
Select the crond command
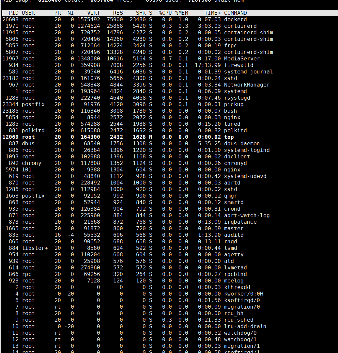232,209
